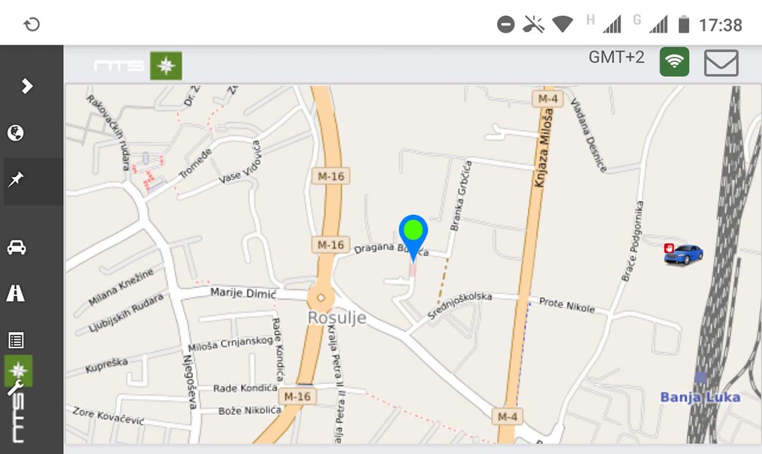762x454 pixels.
Task: Expand the sidebar with the chevron arrow
Action: [27, 86]
